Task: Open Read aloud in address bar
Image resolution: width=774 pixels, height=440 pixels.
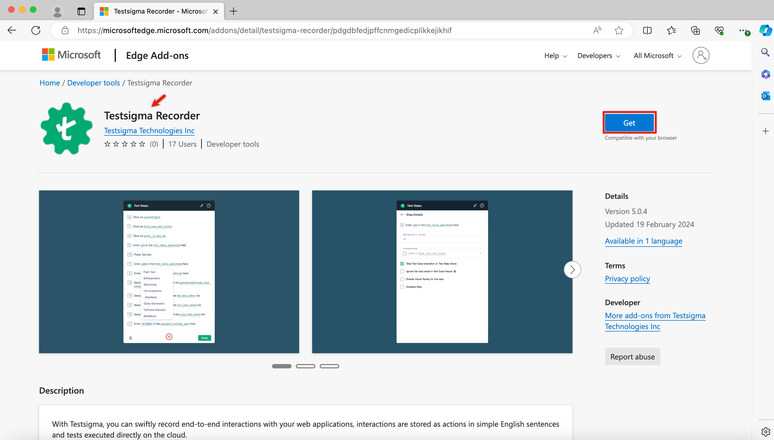Action: (597, 30)
